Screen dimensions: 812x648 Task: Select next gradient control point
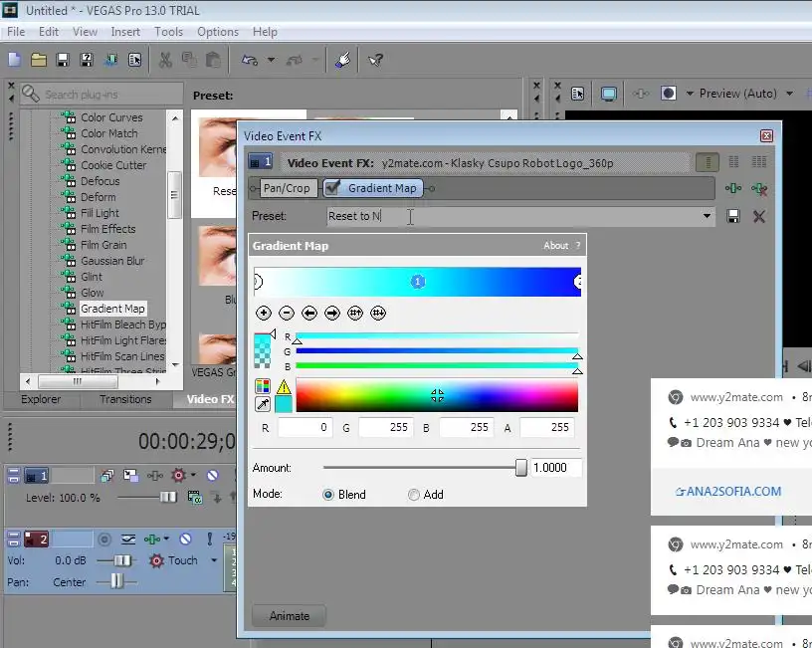[x=332, y=313]
